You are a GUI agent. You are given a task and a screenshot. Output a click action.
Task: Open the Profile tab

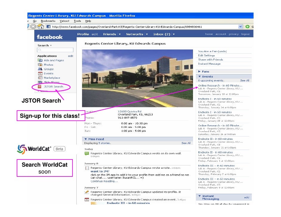pos(83,34)
